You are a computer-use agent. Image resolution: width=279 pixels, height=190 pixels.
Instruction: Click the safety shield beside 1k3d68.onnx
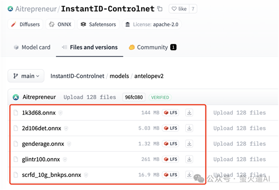(x=61, y=112)
